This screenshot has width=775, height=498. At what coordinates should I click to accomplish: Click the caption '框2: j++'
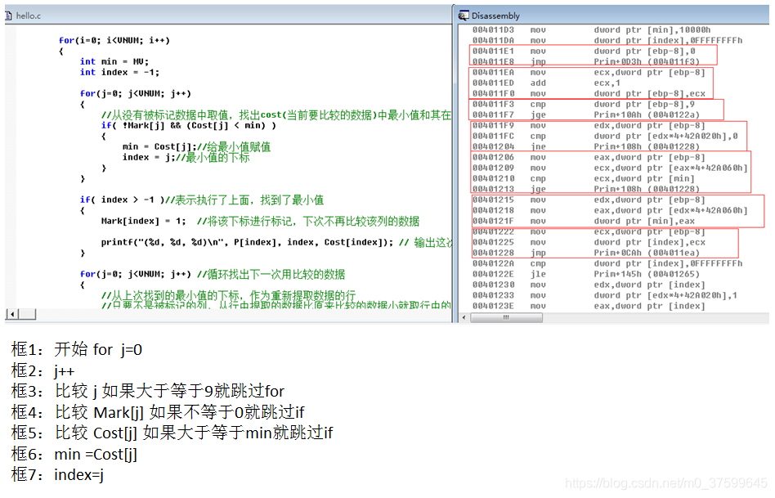click(43, 370)
